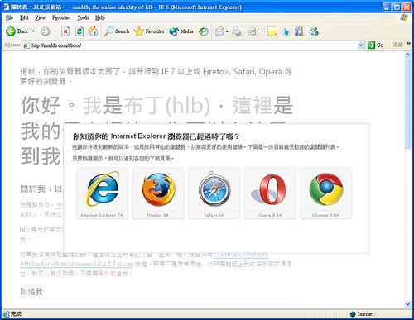The height and width of the screenshot is (320, 414).
Task: Open the Search pane
Action: point(117,31)
